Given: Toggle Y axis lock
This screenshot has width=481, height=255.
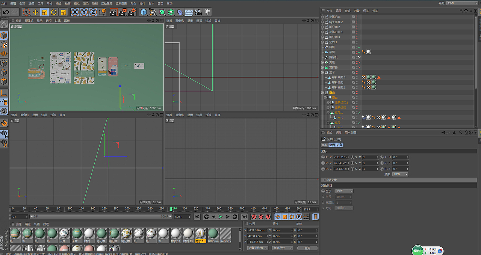Looking at the screenshot, I should [84, 12].
